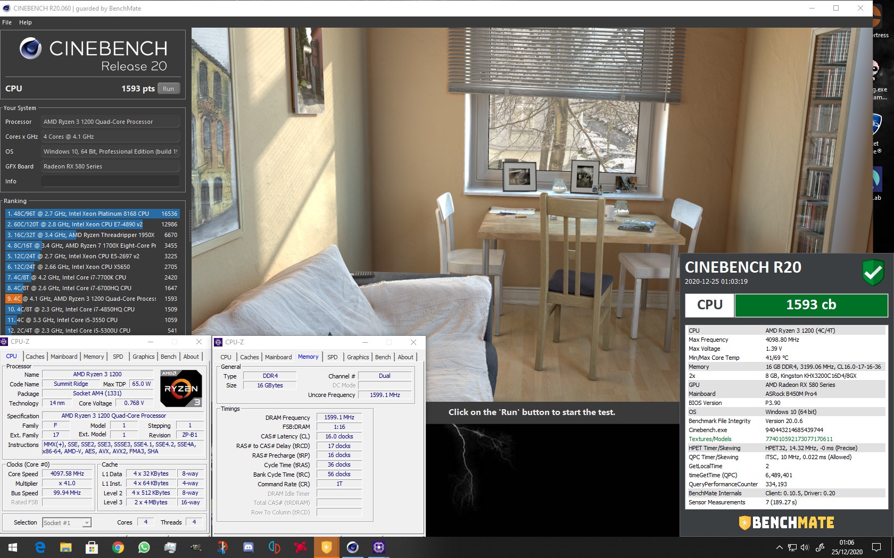
Task: Open the Action Center notifications
Action: [x=876, y=547]
